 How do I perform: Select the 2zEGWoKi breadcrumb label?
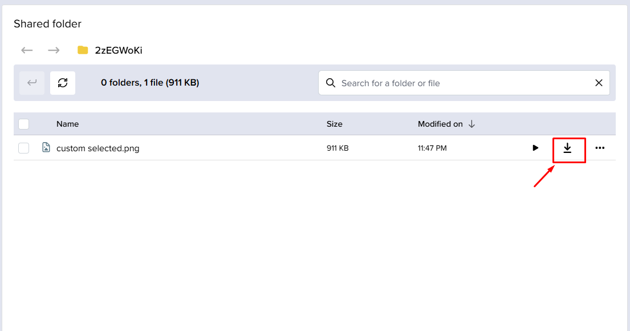[x=117, y=50]
